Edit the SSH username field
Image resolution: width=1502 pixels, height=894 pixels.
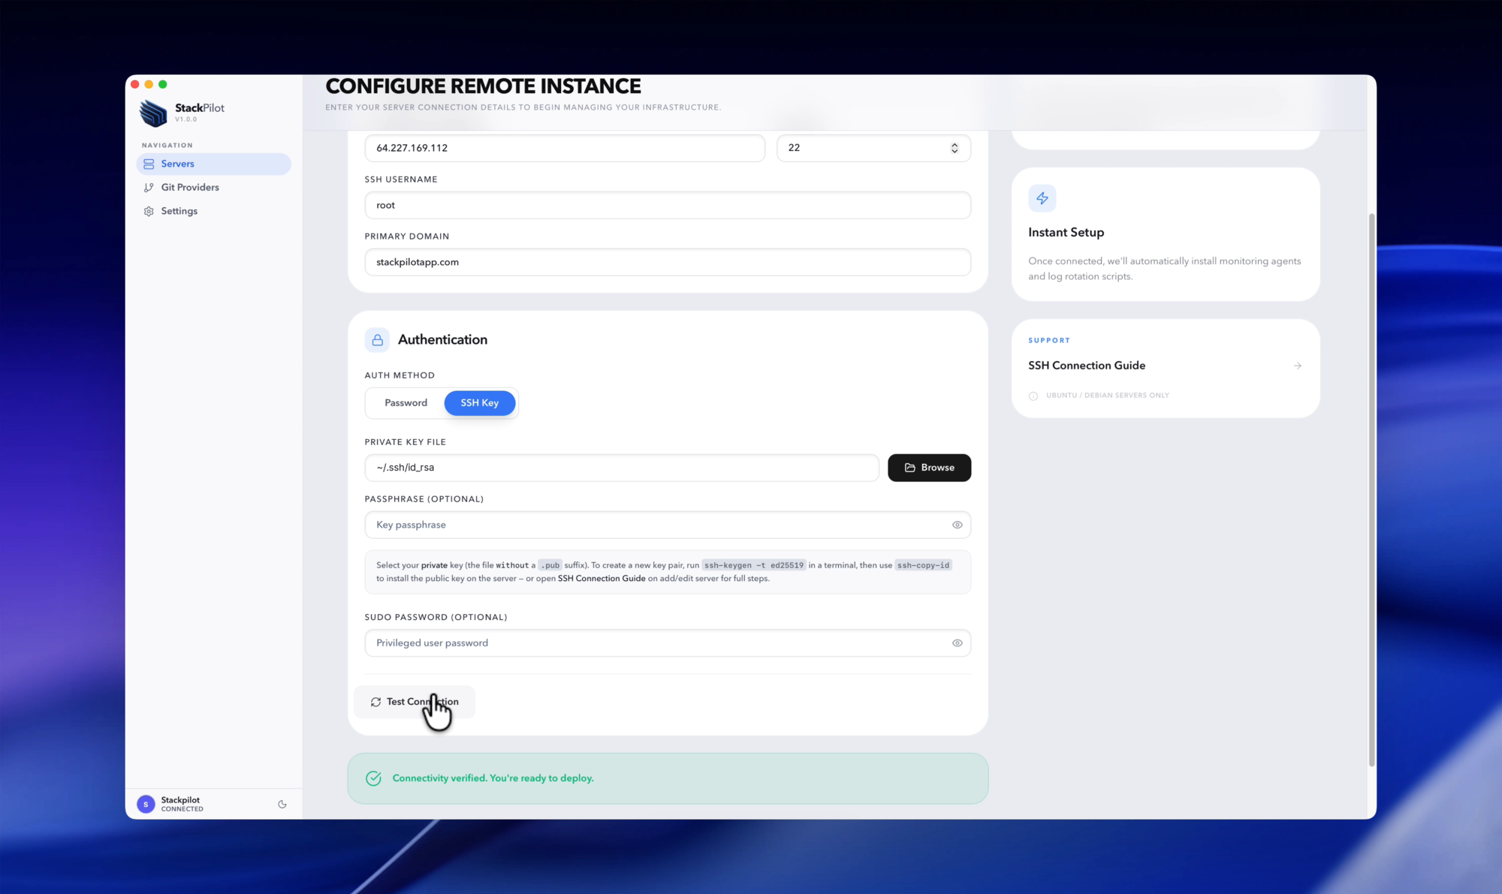pos(668,205)
